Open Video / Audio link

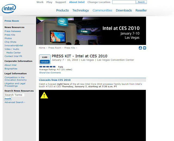[12, 49]
